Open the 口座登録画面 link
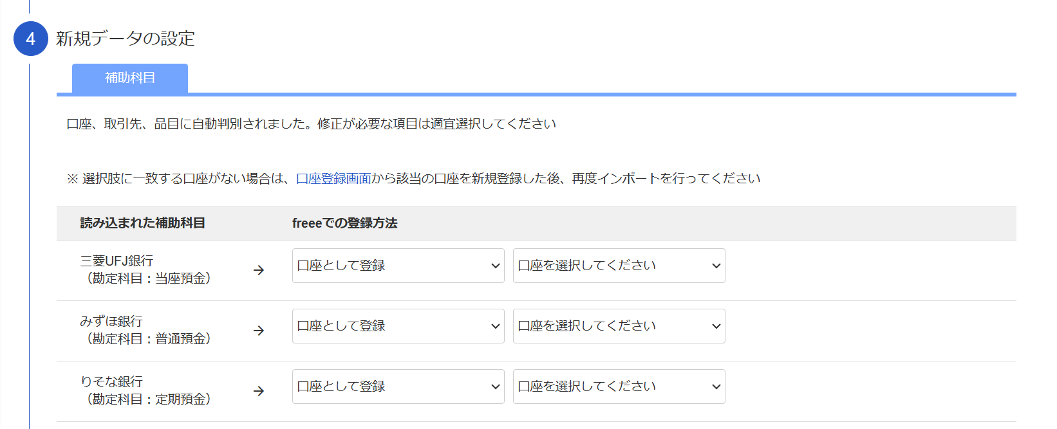1057x429 pixels. [333, 179]
